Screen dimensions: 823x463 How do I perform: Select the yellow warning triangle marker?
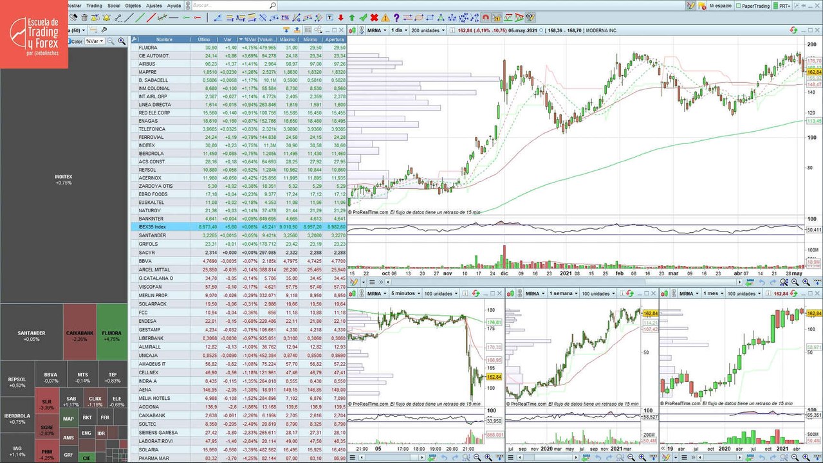pos(385,17)
